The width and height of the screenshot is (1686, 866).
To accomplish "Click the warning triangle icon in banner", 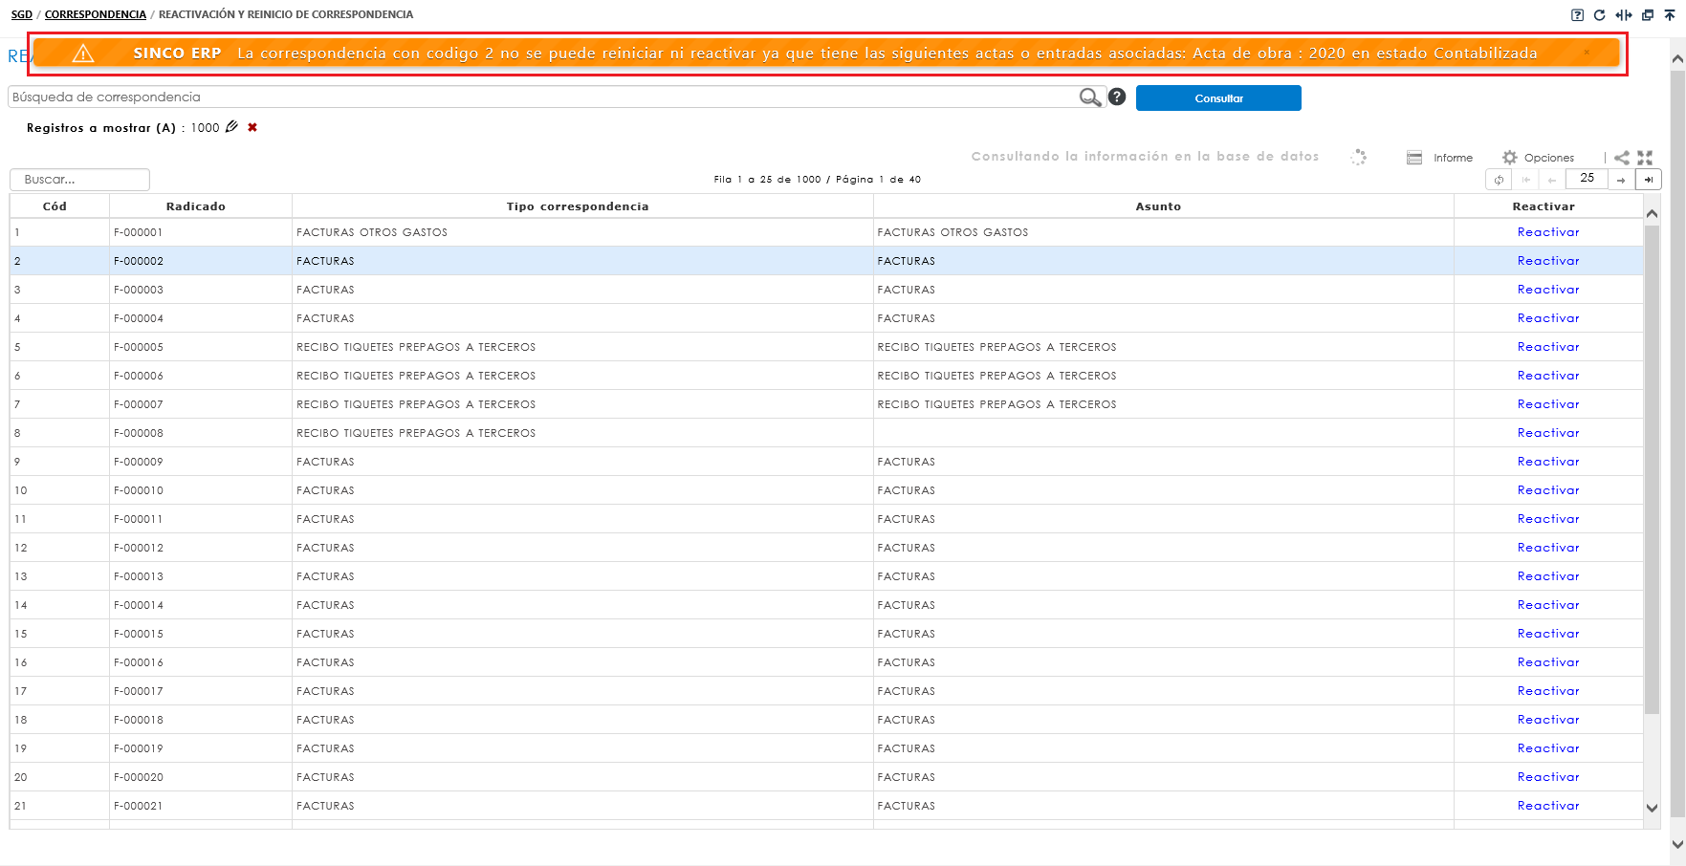I will [x=83, y=53].
